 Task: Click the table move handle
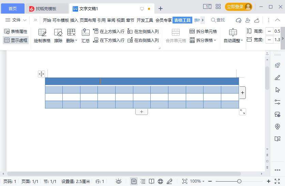click(x=42, y=74)
